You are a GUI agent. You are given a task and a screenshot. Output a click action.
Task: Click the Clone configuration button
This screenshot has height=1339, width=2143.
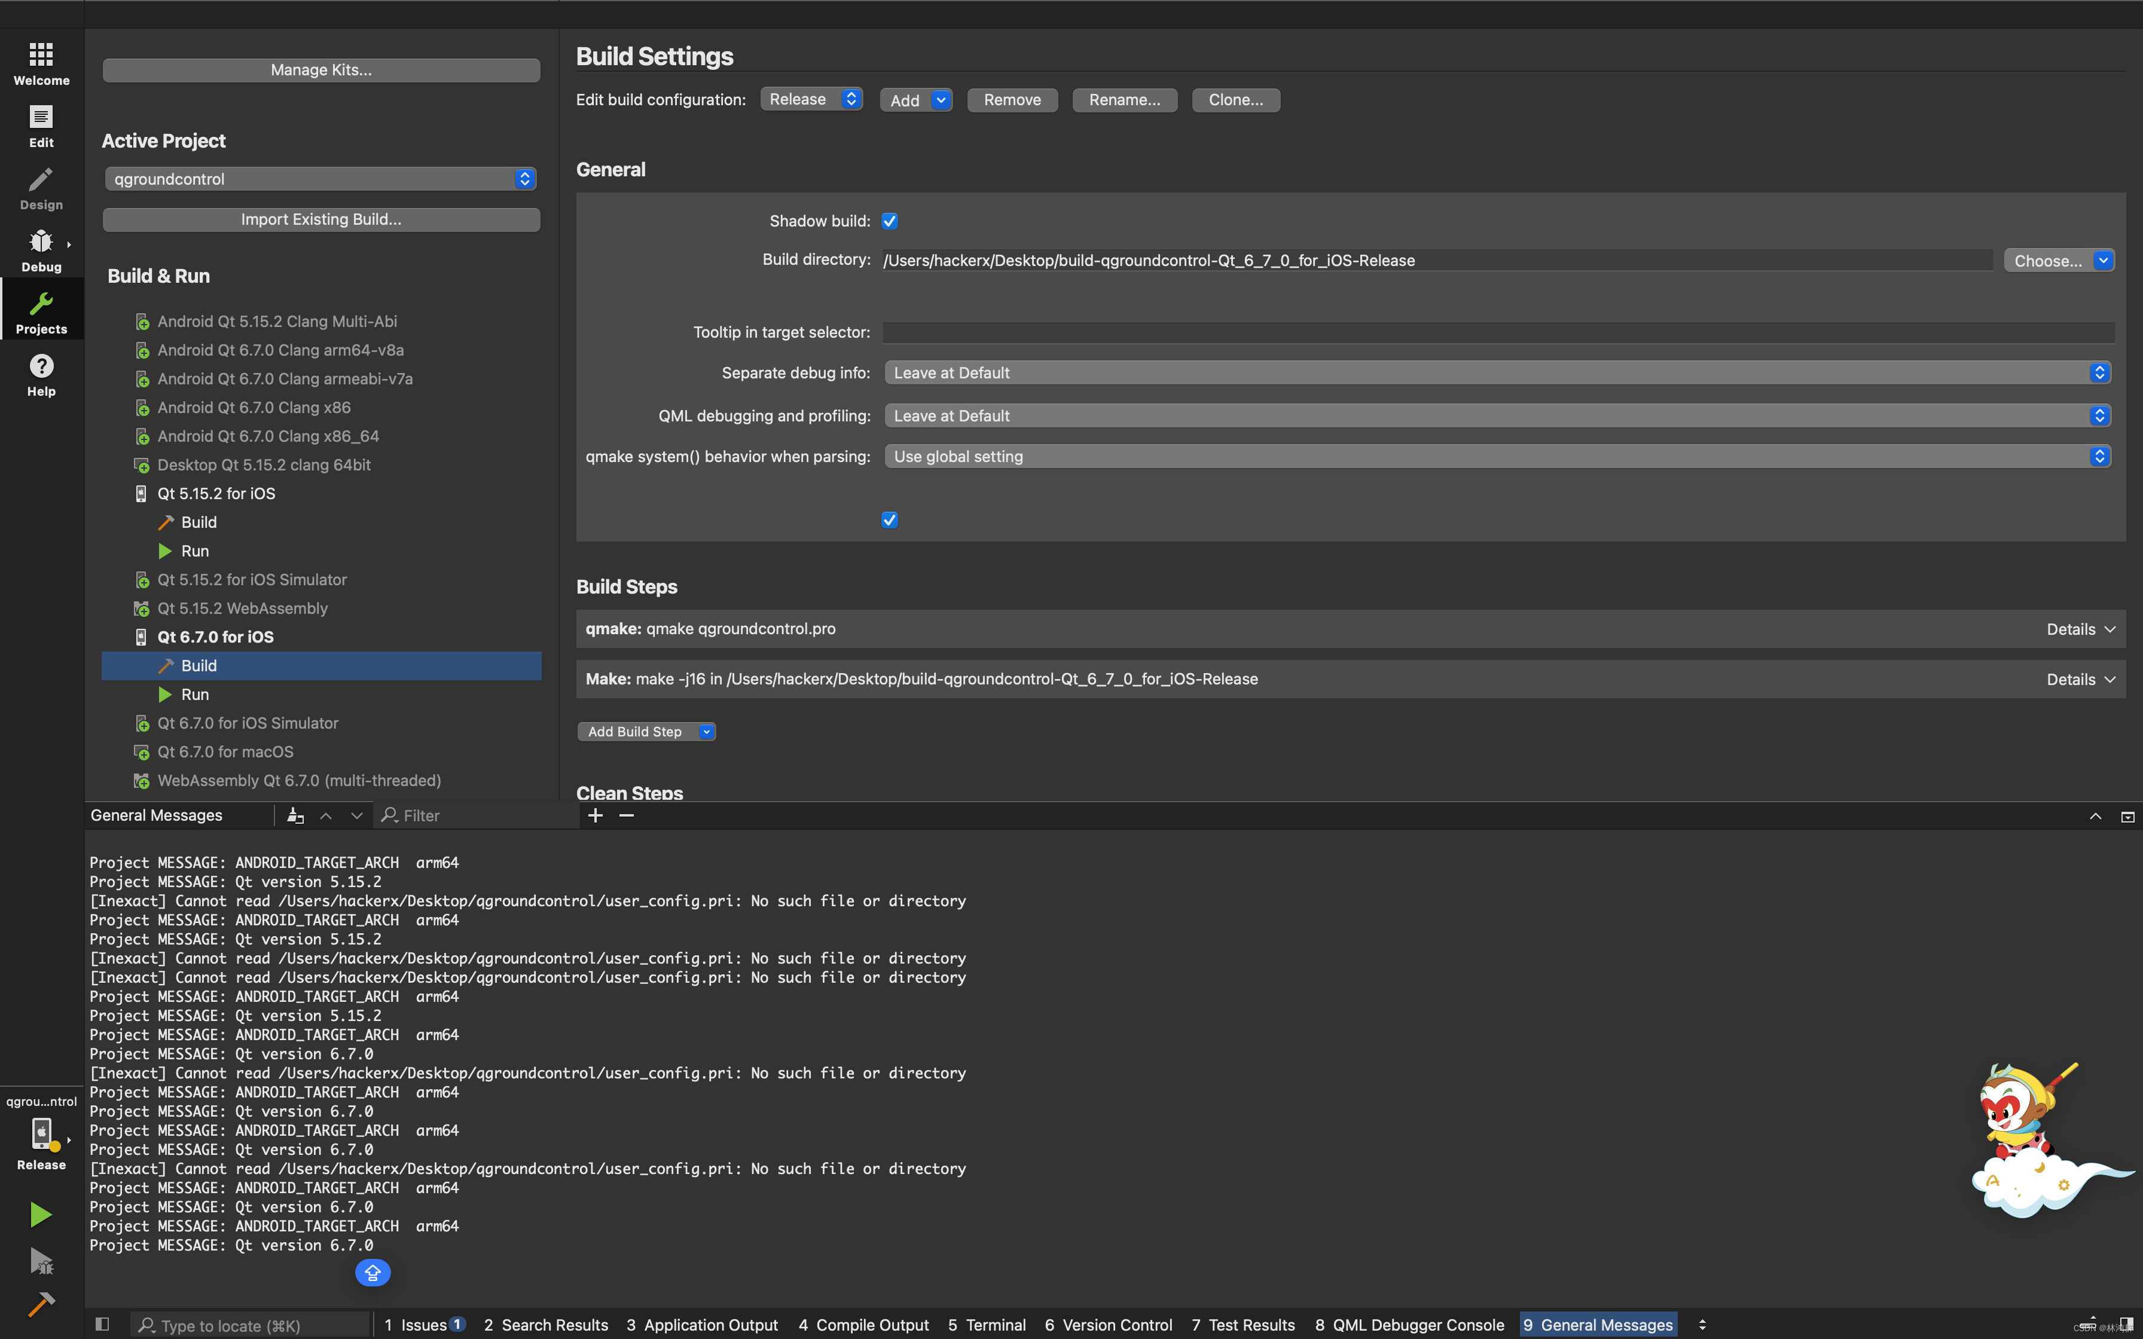click(1235, 100)
